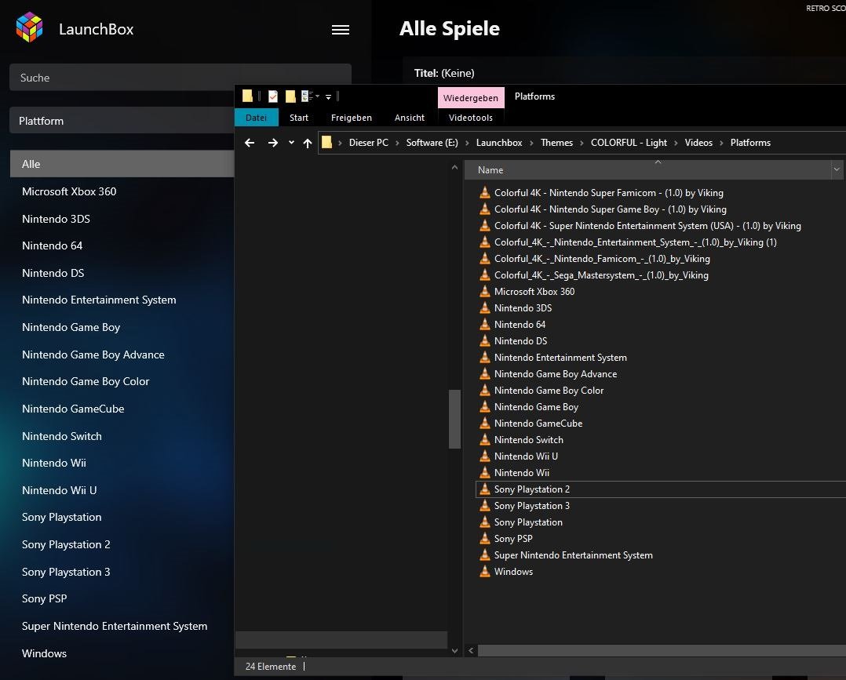This screenshot has height=680, width=846.
Task: Navigate to Themes breadcrumb
Action: point(557,143)
